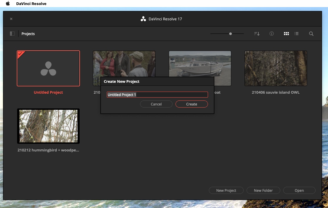Select the project thumbnail showing people
The height and width of the screenshot is (208, 328).
click(124, 64)
